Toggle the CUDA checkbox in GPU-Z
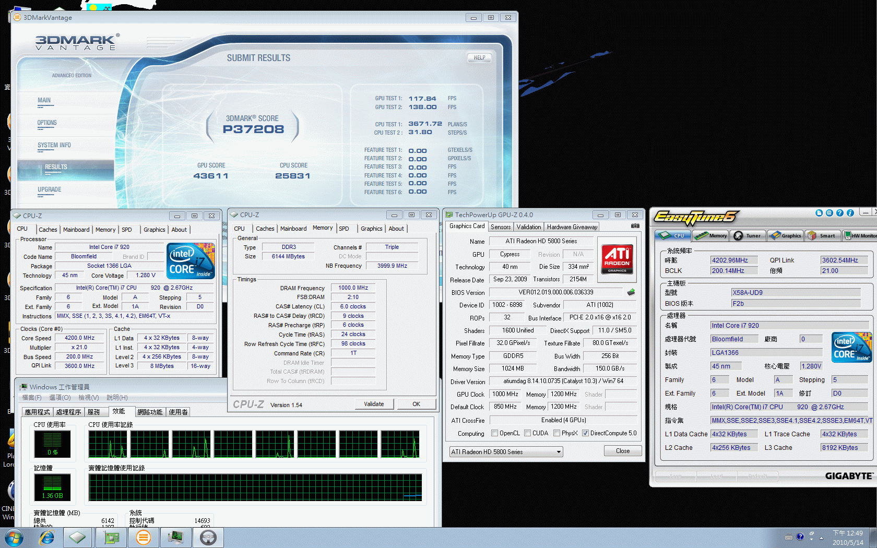Screen dimensions: 877x548 tap(528, 433)
